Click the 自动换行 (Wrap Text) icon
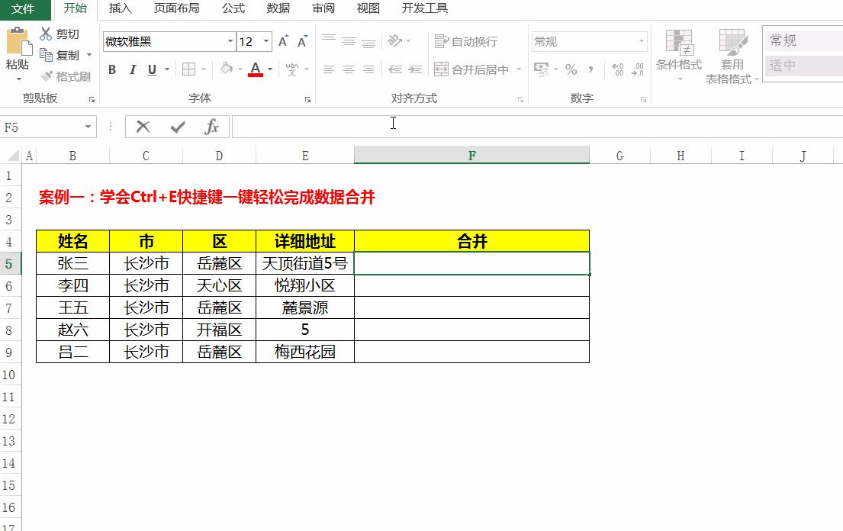Screen dimensions: 843x531 [x=457, y=40]
